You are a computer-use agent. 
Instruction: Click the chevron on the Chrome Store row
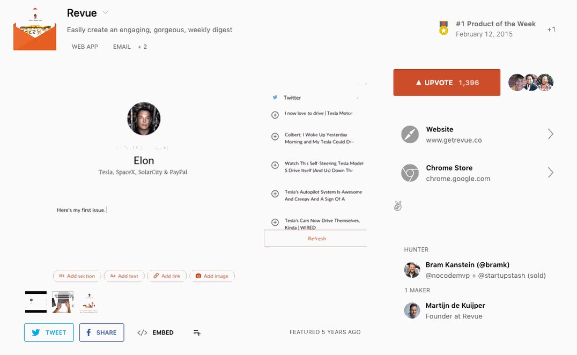(551, 173)
